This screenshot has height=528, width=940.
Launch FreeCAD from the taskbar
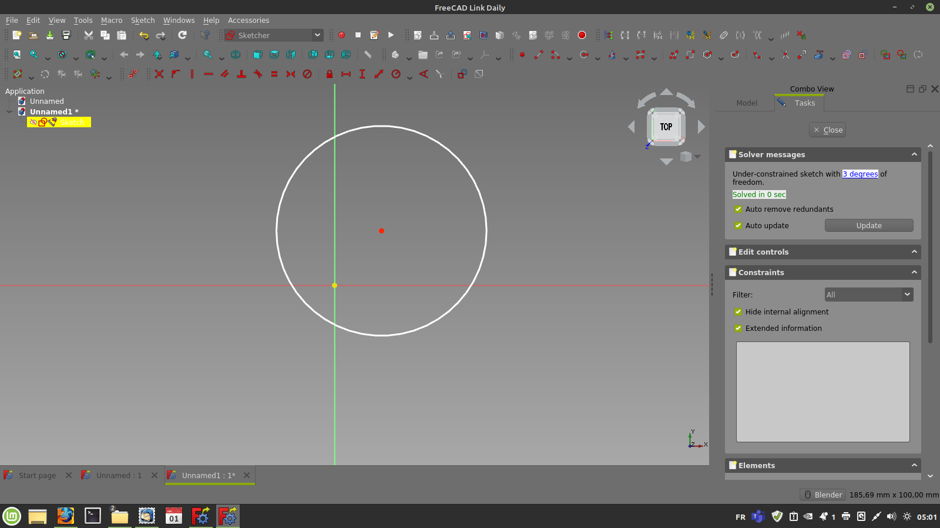[x=227, y=516]
